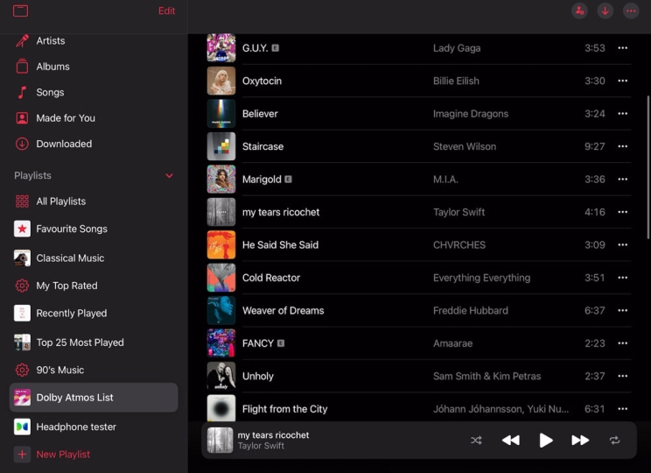
Task: Click Marigold album artwork
Action: pos(221,180)
